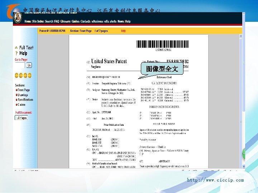Viewport: 258px width, 193px height.
Task: Click the 'Patent #: US008818298' label
Action: coord(52,31)
